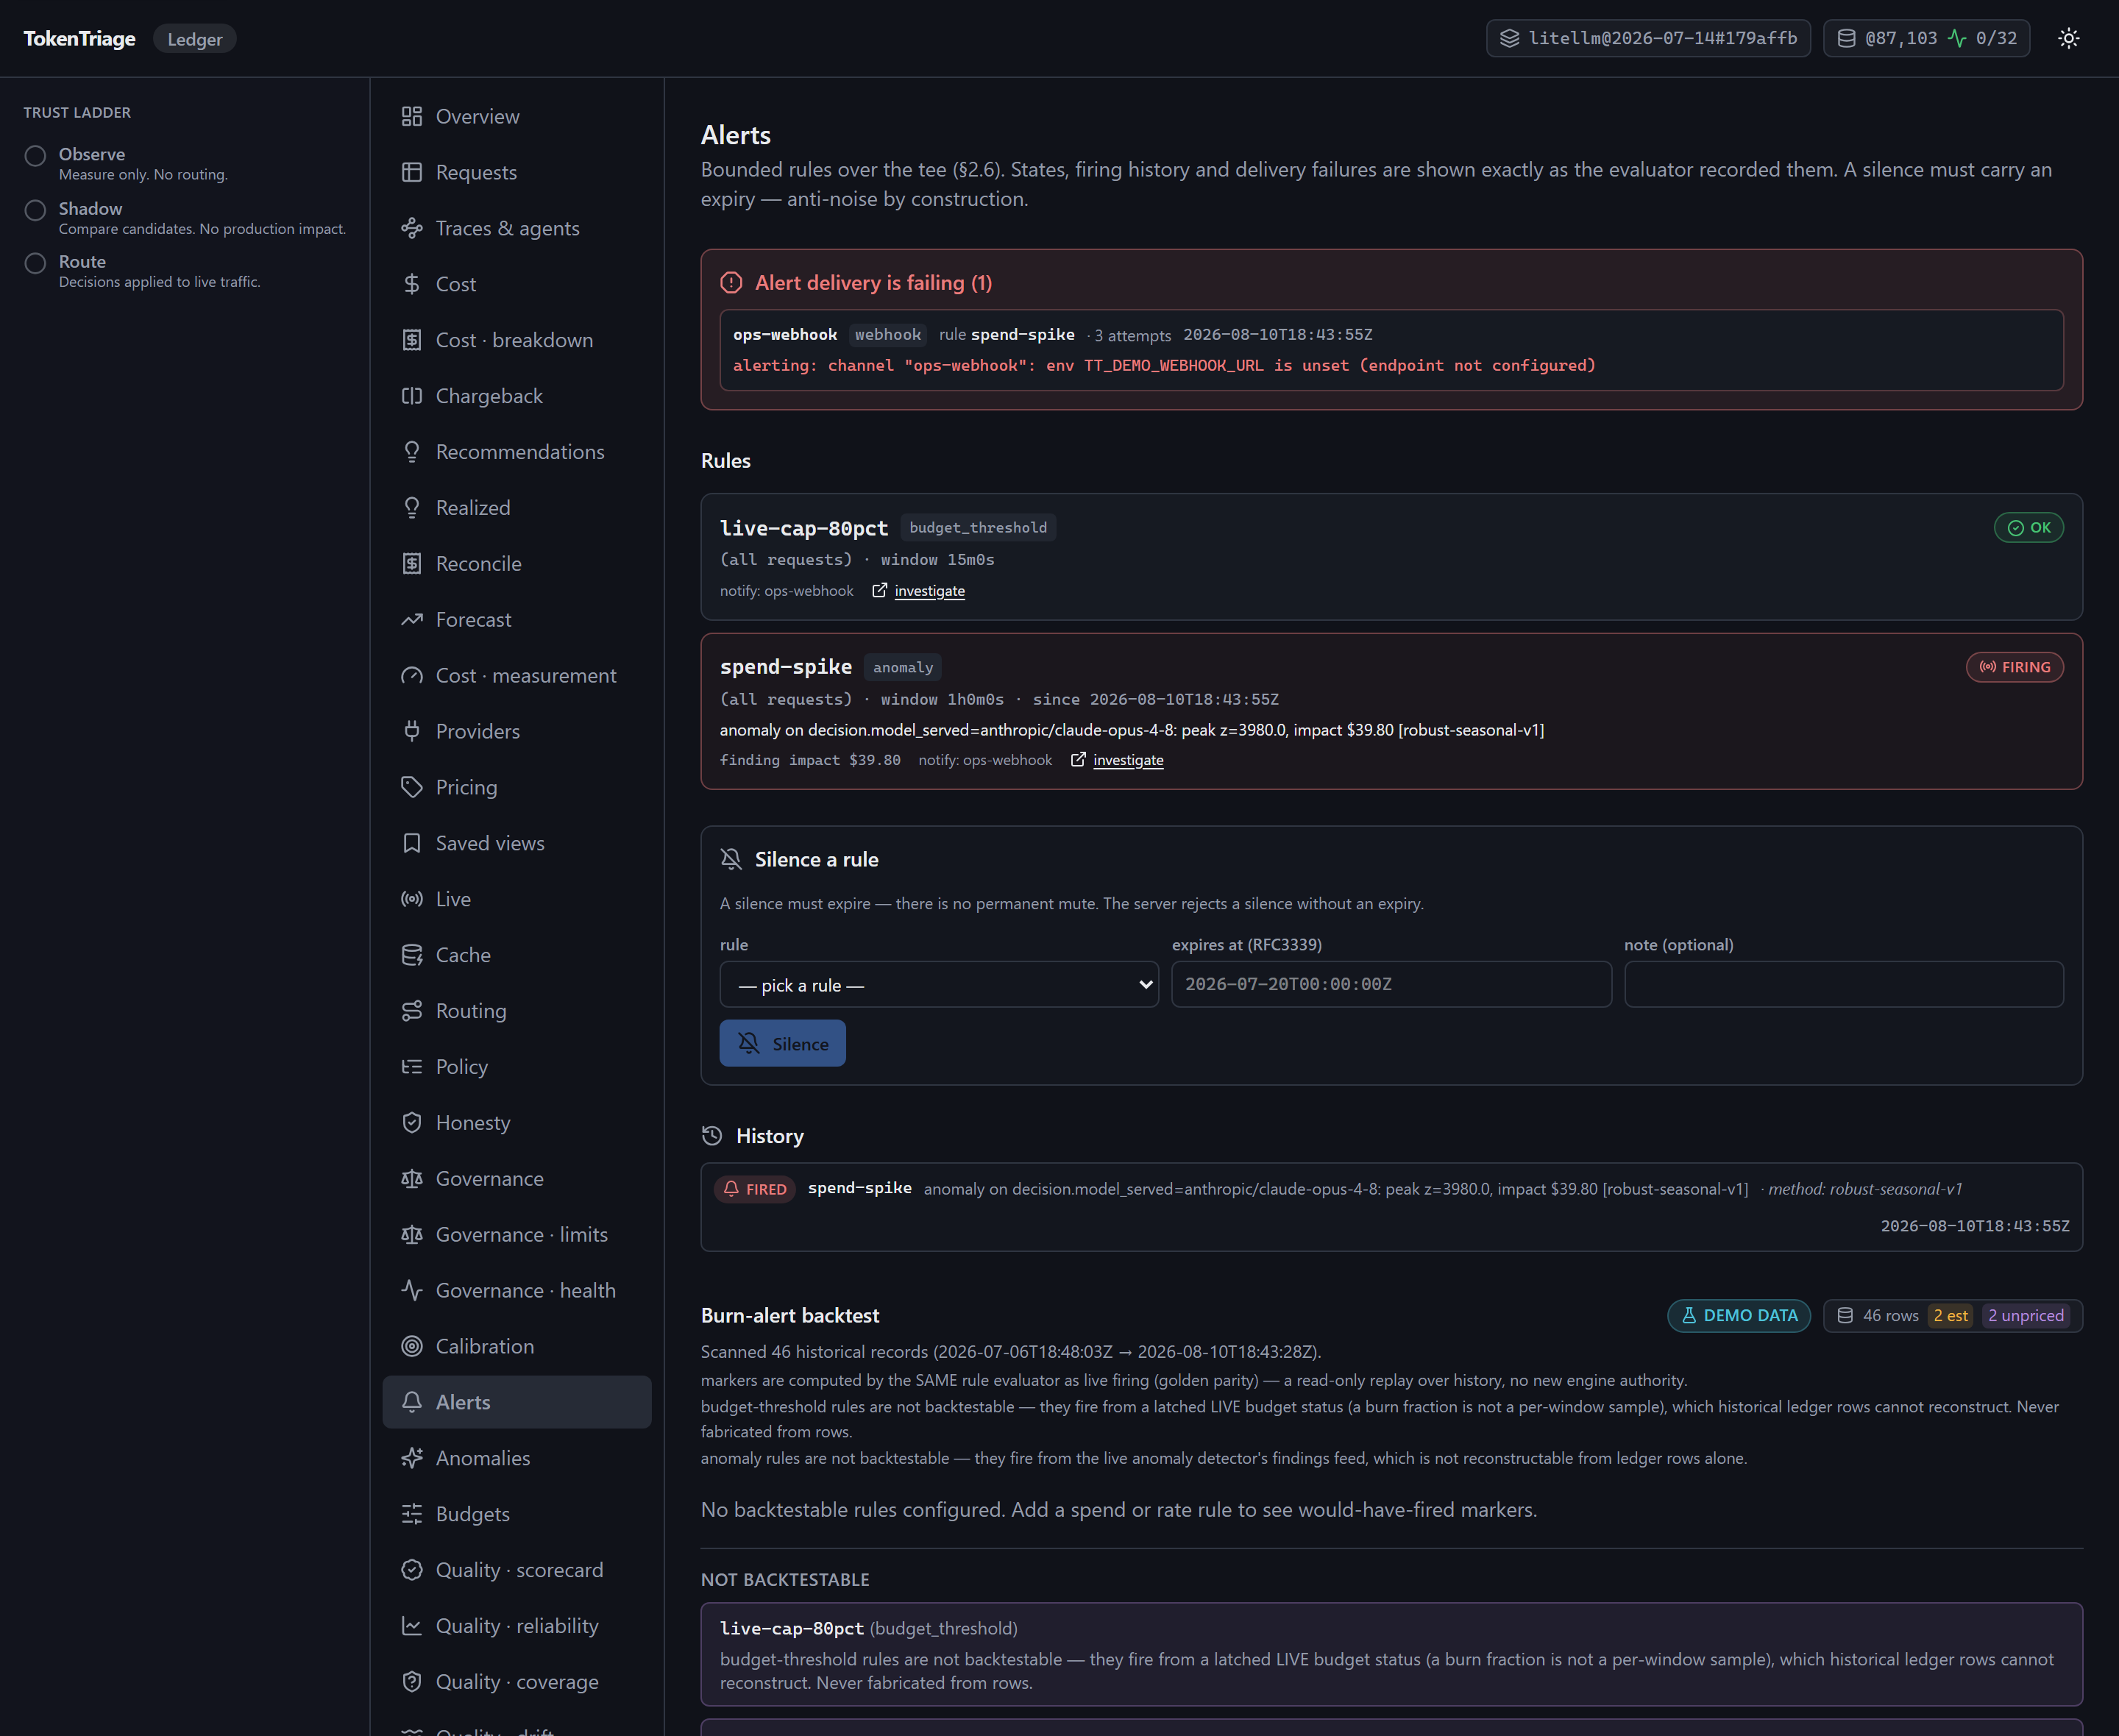The width and height of the screenshot is (2119, 1736).
Task: Click the 'anomaly' rule type tag
Action: coord(903,667)
